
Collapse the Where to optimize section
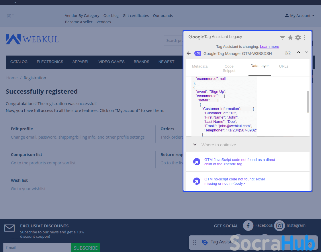[195, 145]
